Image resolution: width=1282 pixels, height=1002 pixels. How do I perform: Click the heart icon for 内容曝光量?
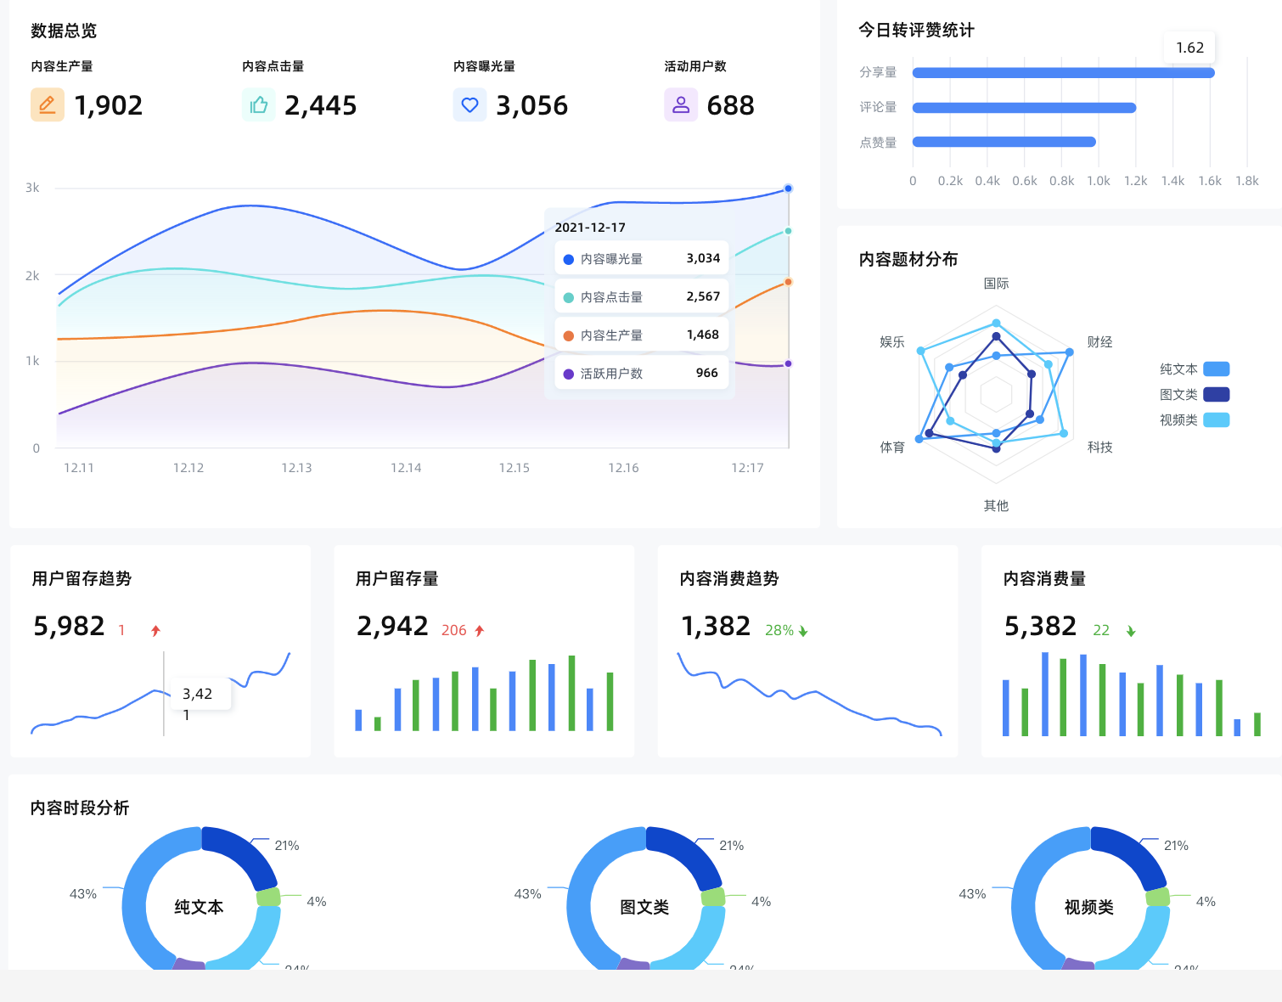pos(470,104)
